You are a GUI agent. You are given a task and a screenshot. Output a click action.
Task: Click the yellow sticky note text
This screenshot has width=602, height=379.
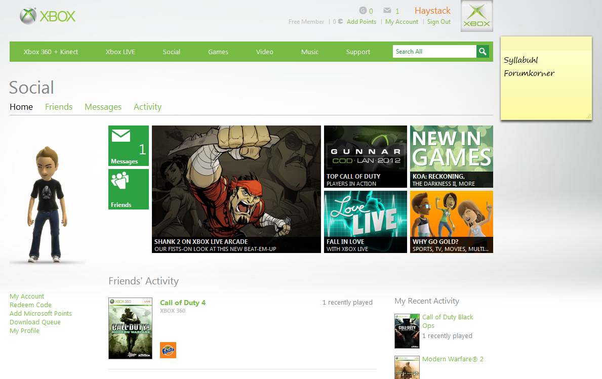tap(529, 67)
